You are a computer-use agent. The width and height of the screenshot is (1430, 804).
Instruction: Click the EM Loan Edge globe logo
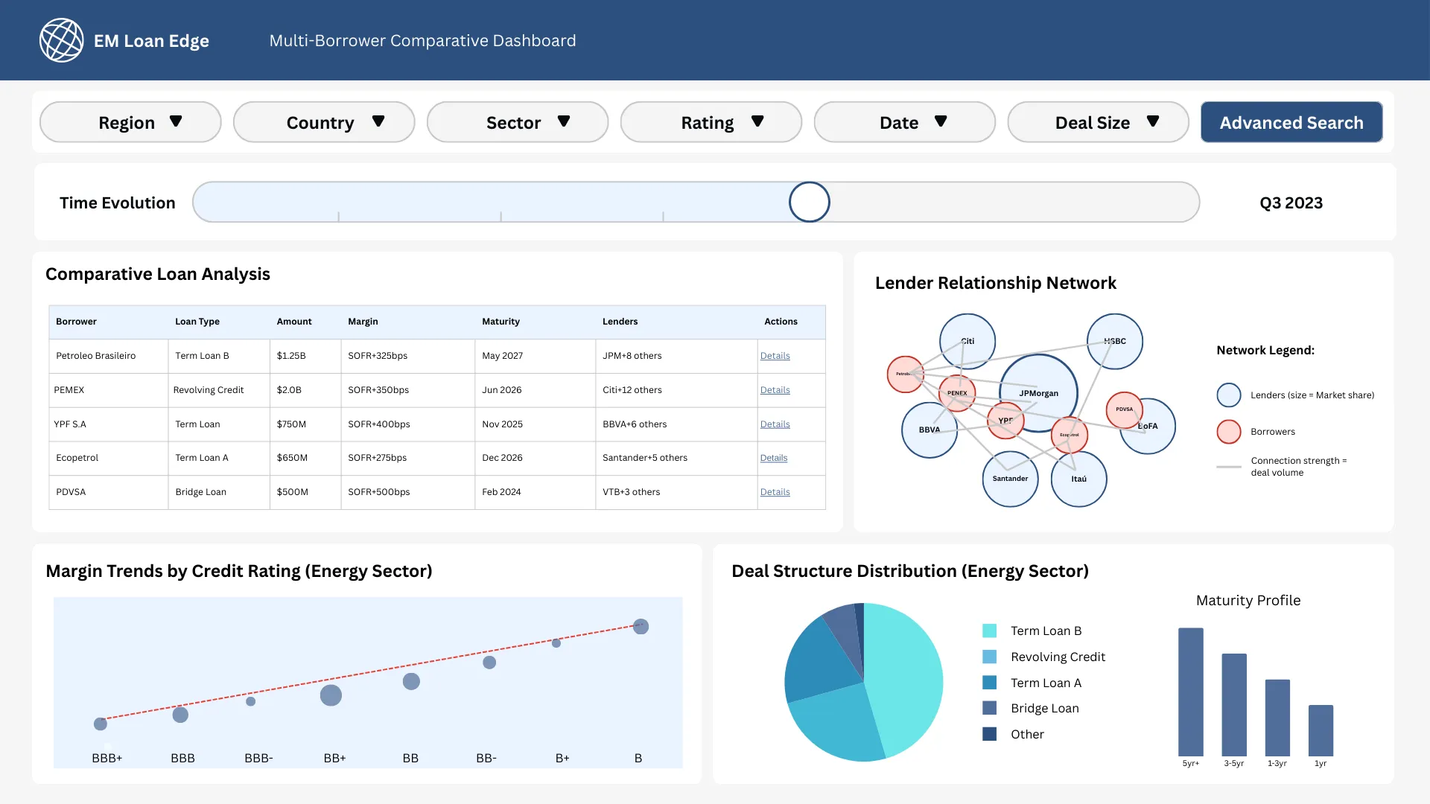tap(61, 40)
